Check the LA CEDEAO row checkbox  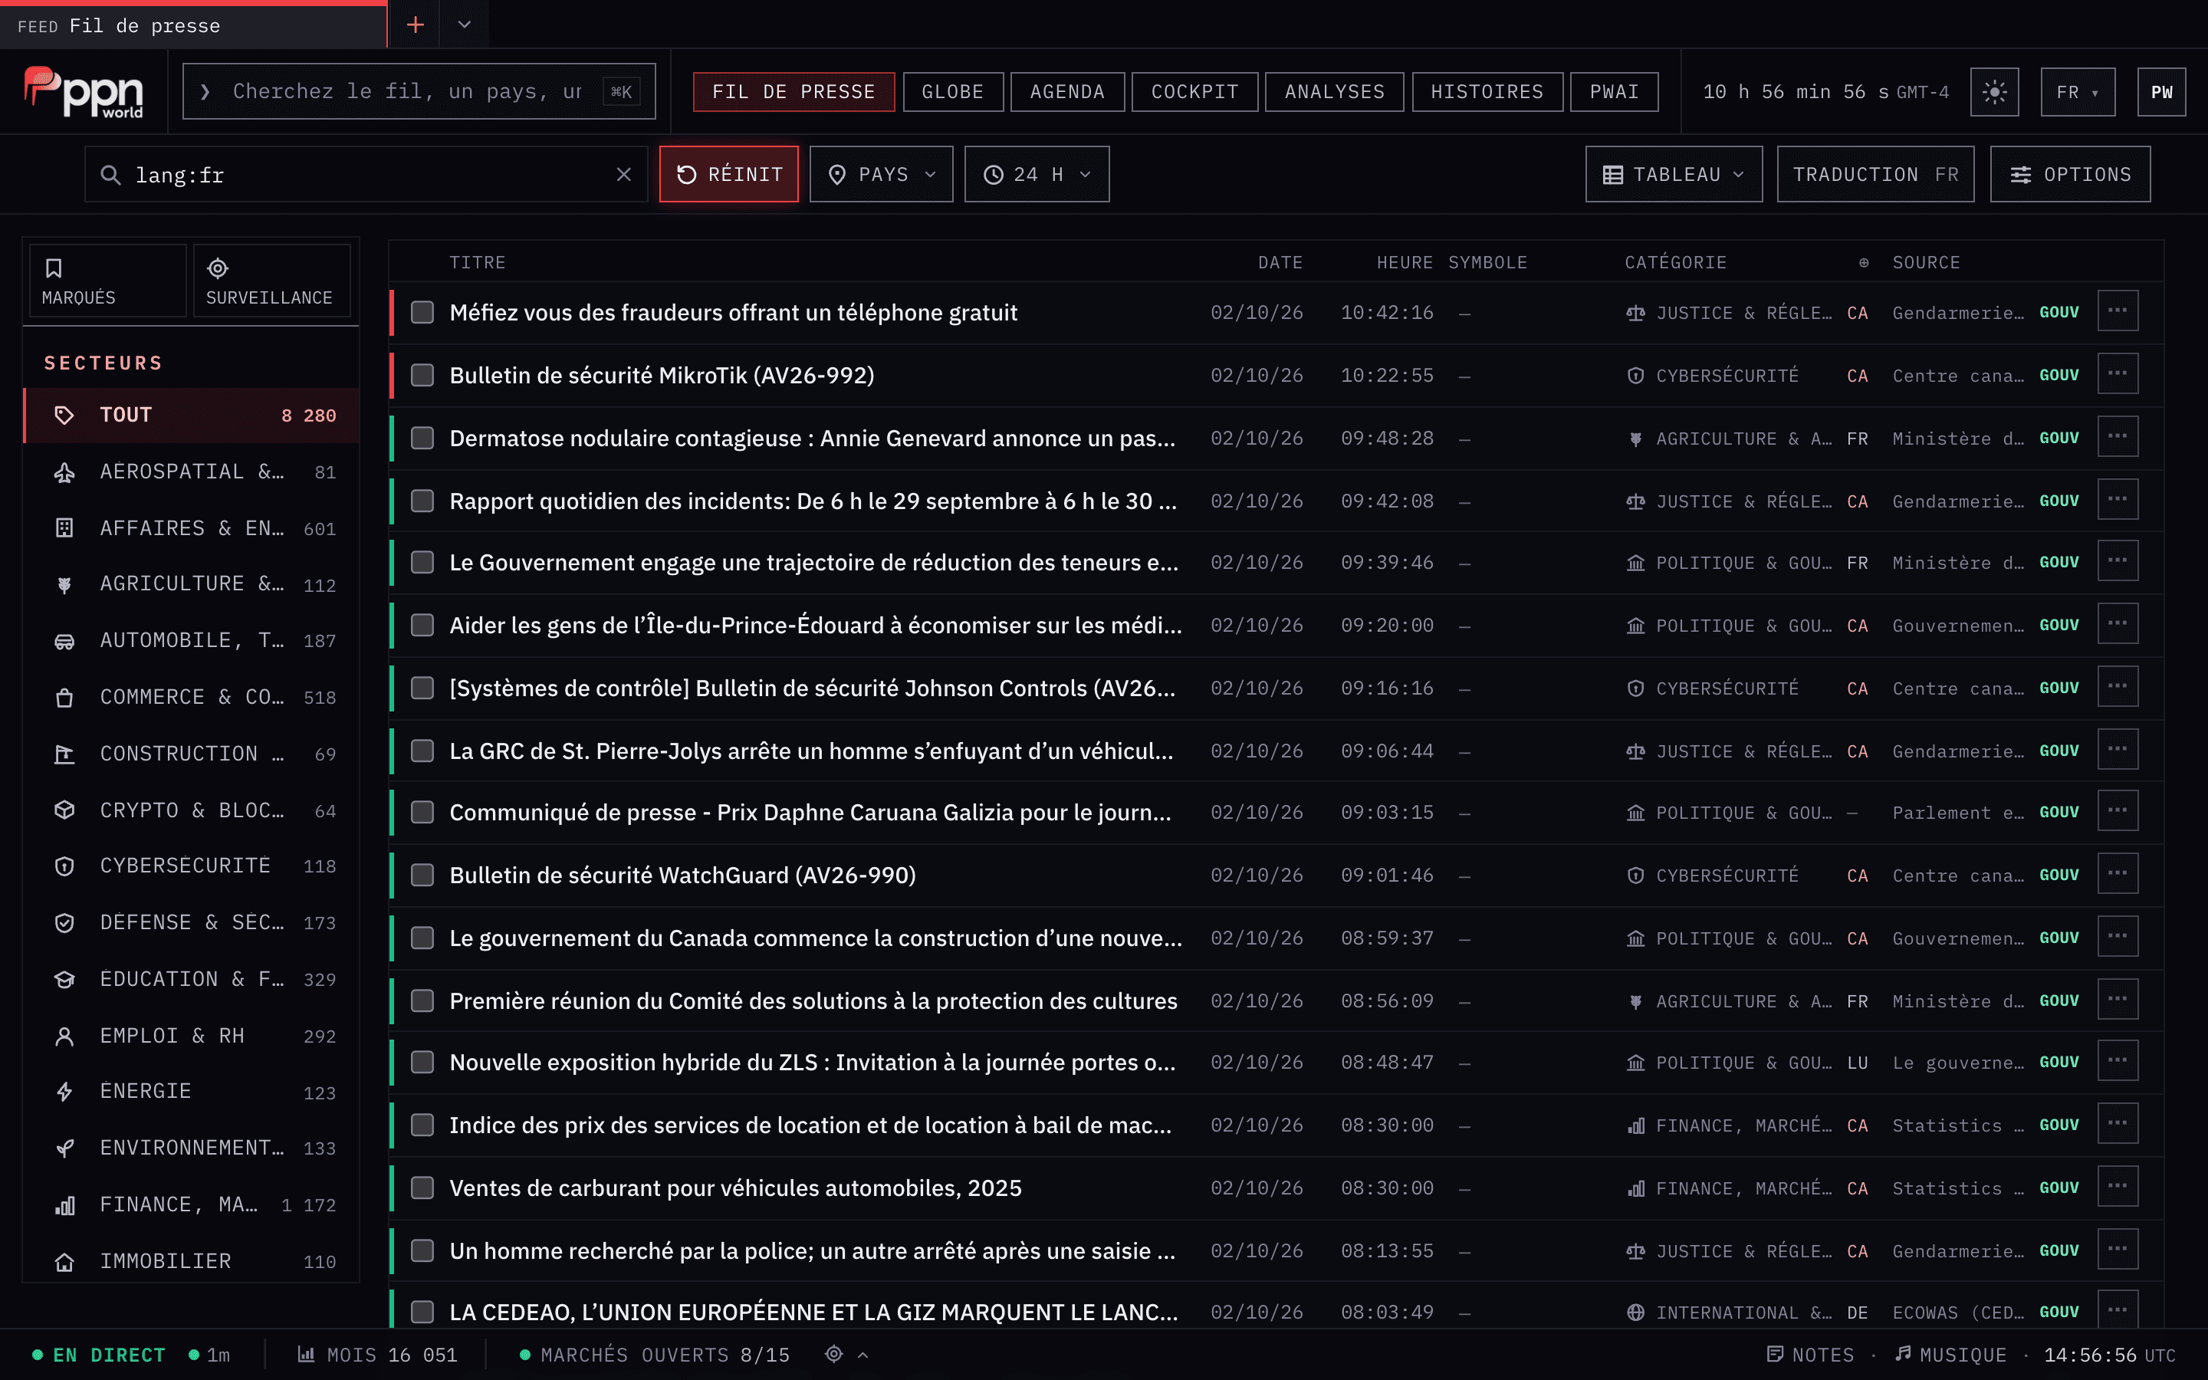point(422,1312)
